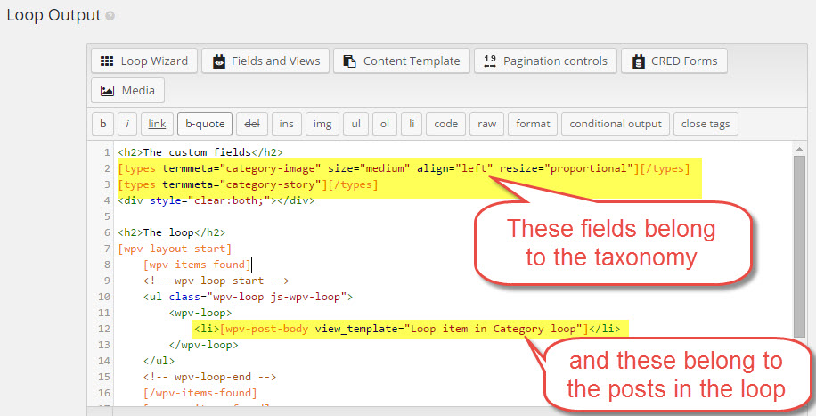The height and width of the screenshot is (416, 816).
Task: Click the Loop Wizard grid icon
Action: coord(107,61)
